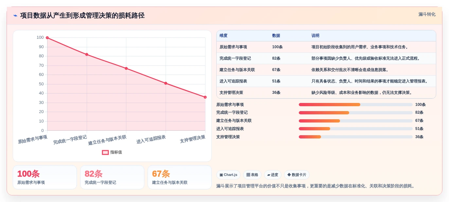Click the chart data point at 51

pyautogui.click(x=166, y=83)
